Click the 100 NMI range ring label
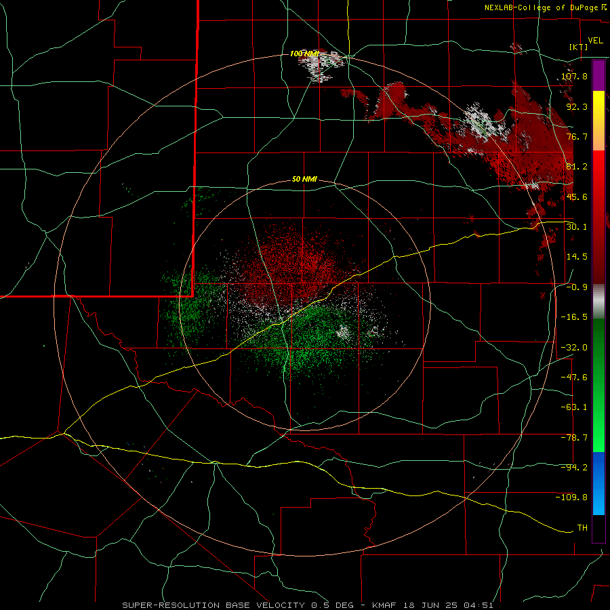Screen dimensions: 610x610 [304, 54]
